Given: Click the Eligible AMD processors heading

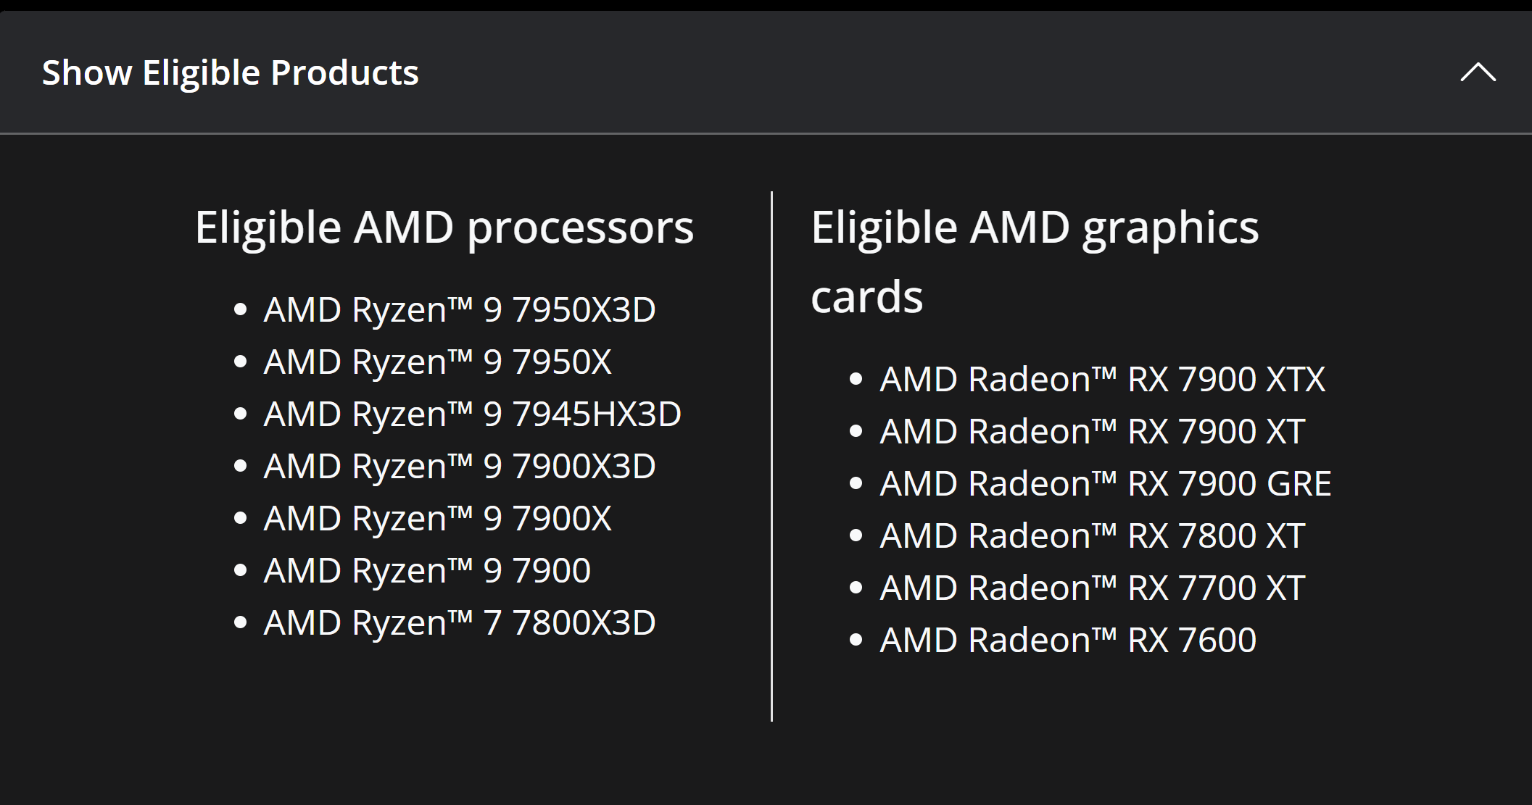Looking at the screenshot, I should point(444,228).
